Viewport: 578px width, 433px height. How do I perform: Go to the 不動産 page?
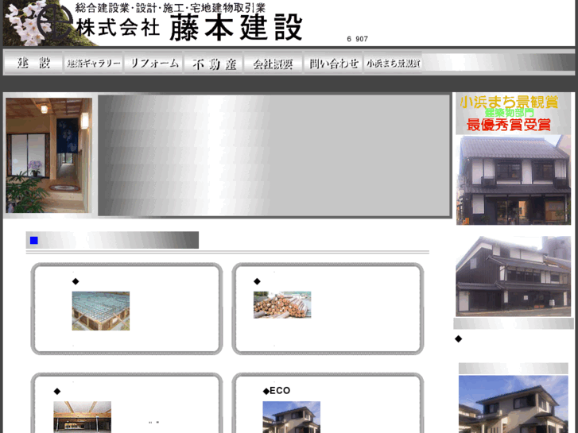click(x=214, y=63)
